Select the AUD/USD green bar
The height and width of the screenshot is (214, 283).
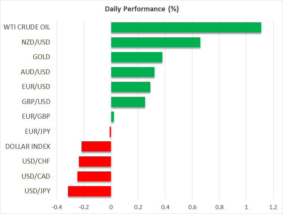pos(133,72)
